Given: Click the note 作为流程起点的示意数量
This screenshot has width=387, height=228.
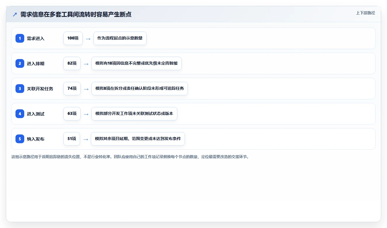Looking at the screenshot, I should click(120, 38).
